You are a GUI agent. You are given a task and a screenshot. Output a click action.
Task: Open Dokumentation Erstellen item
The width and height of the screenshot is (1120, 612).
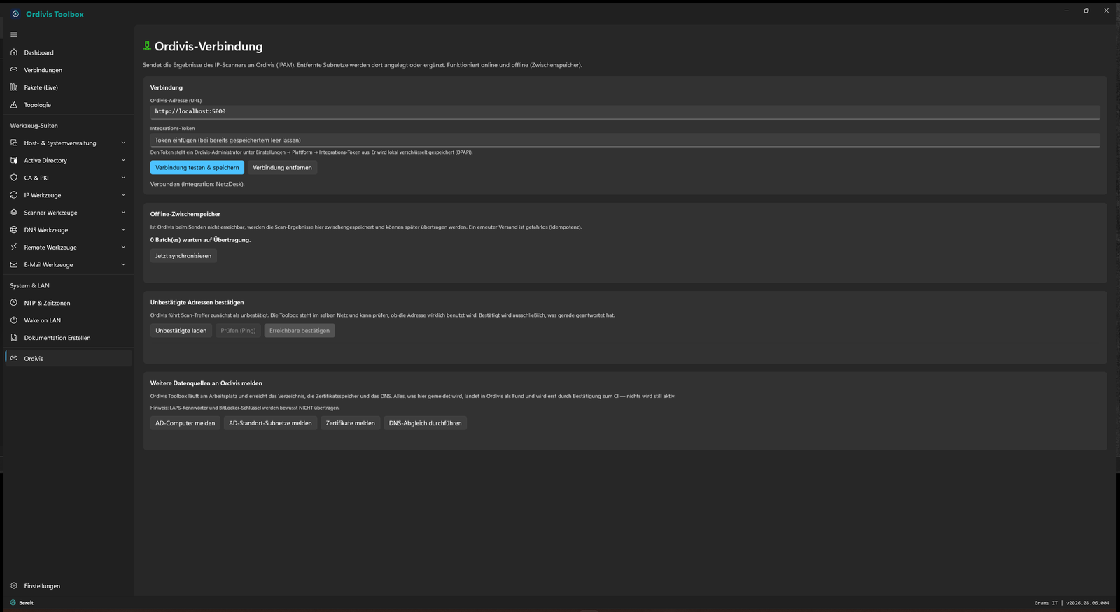pos(69,338)
